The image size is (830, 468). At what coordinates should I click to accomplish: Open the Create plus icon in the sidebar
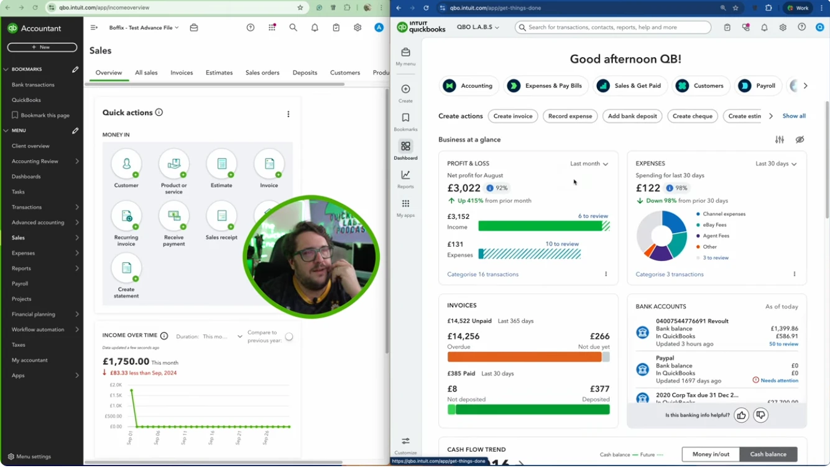pos(405,88)
